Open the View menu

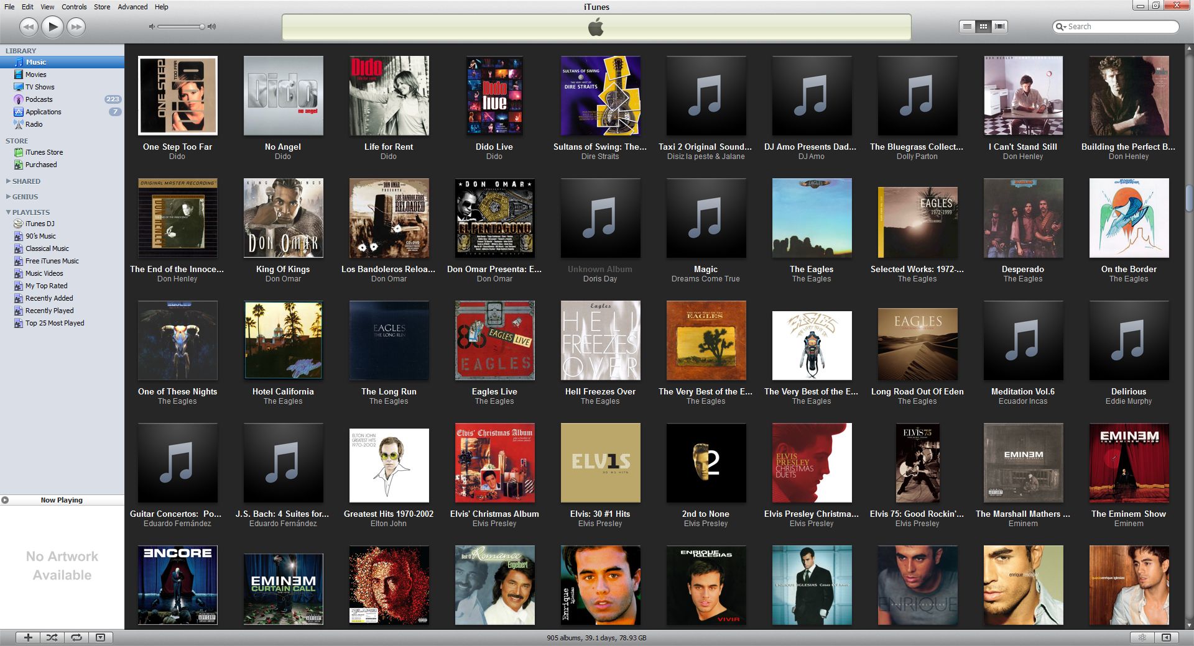pyautogui.click(x=47, y=7)
